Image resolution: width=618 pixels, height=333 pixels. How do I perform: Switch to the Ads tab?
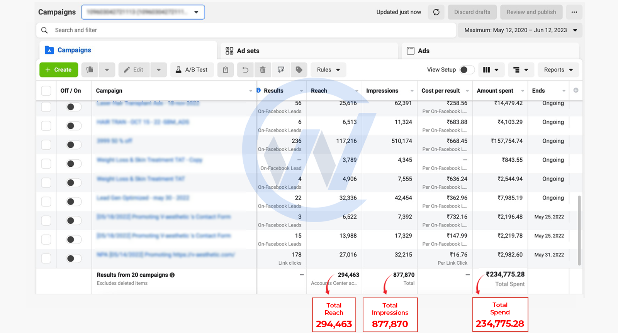[491, 51]
